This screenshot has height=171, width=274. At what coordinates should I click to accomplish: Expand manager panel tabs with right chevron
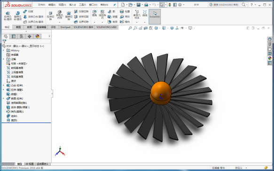(49, 36)
